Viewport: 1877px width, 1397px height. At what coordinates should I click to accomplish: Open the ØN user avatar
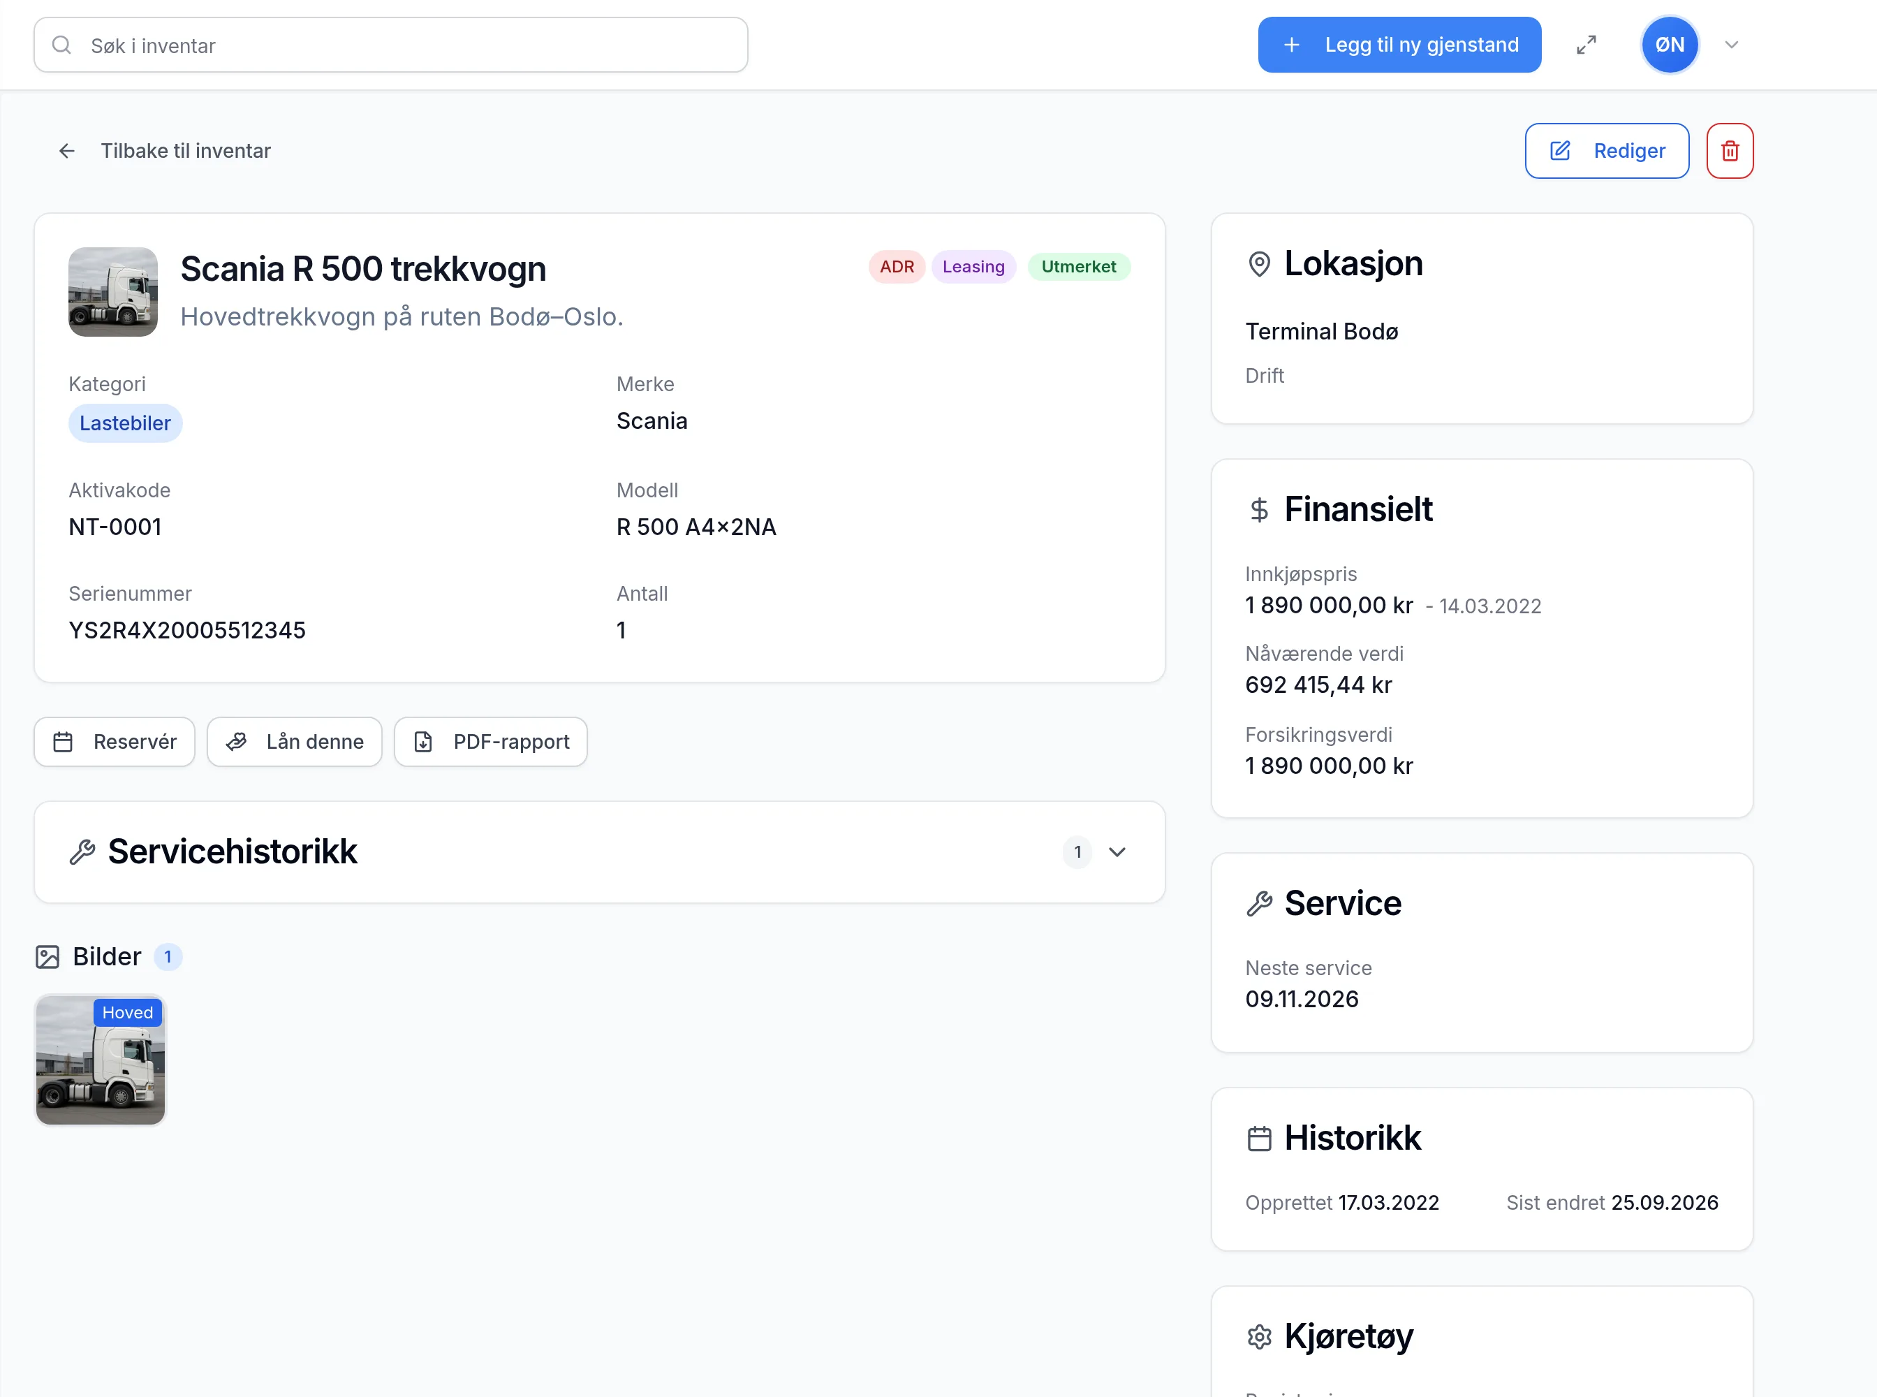[x=1669, y=45]
